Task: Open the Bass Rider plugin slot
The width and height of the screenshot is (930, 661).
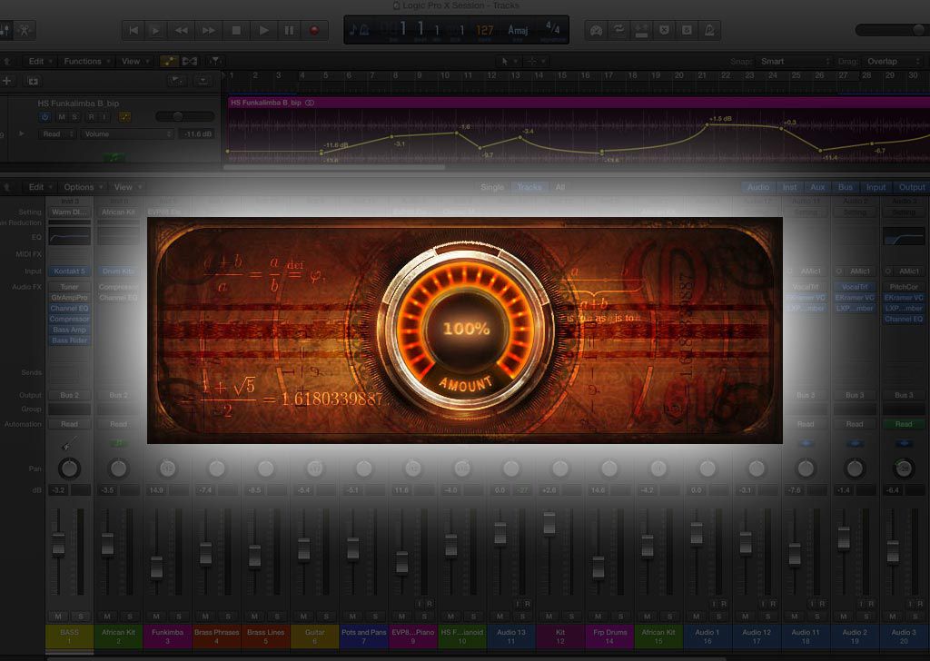Action: click(69, 340)
